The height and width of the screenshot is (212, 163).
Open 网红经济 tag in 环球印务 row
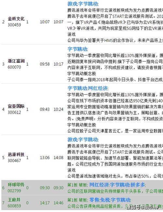coord(99,185)
